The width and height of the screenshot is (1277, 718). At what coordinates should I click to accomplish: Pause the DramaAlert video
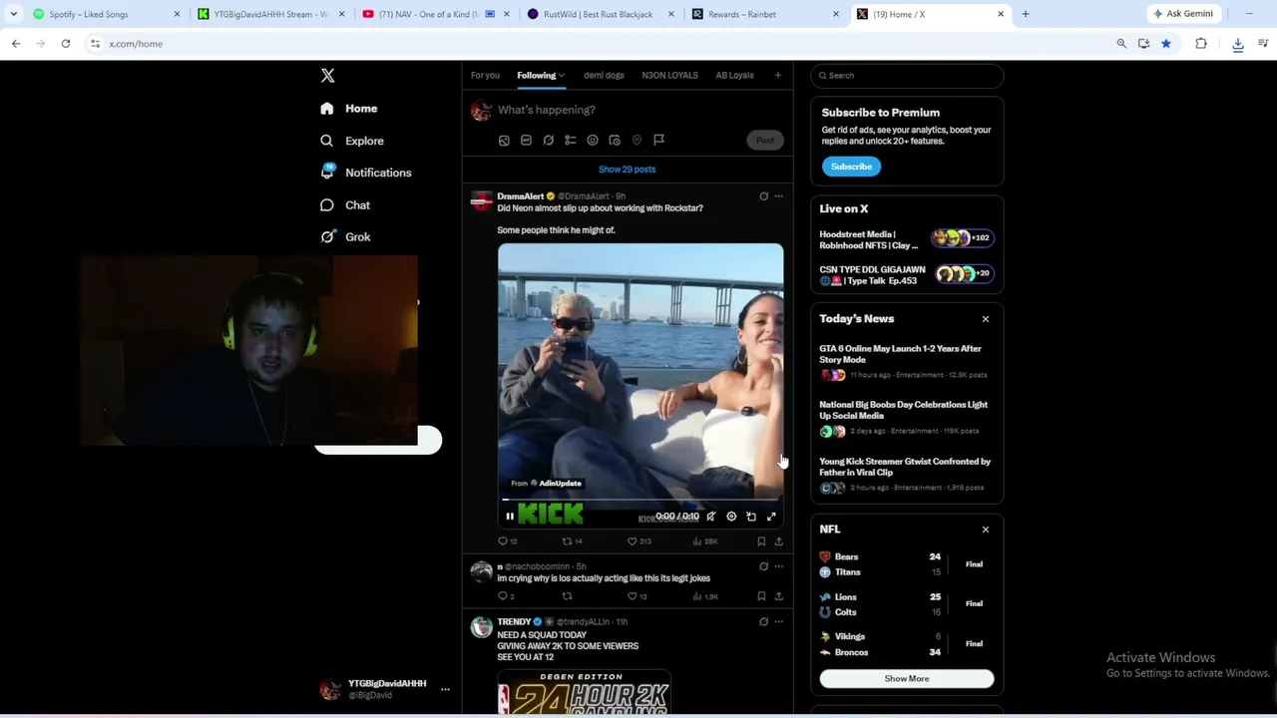[x=510, y=517]
